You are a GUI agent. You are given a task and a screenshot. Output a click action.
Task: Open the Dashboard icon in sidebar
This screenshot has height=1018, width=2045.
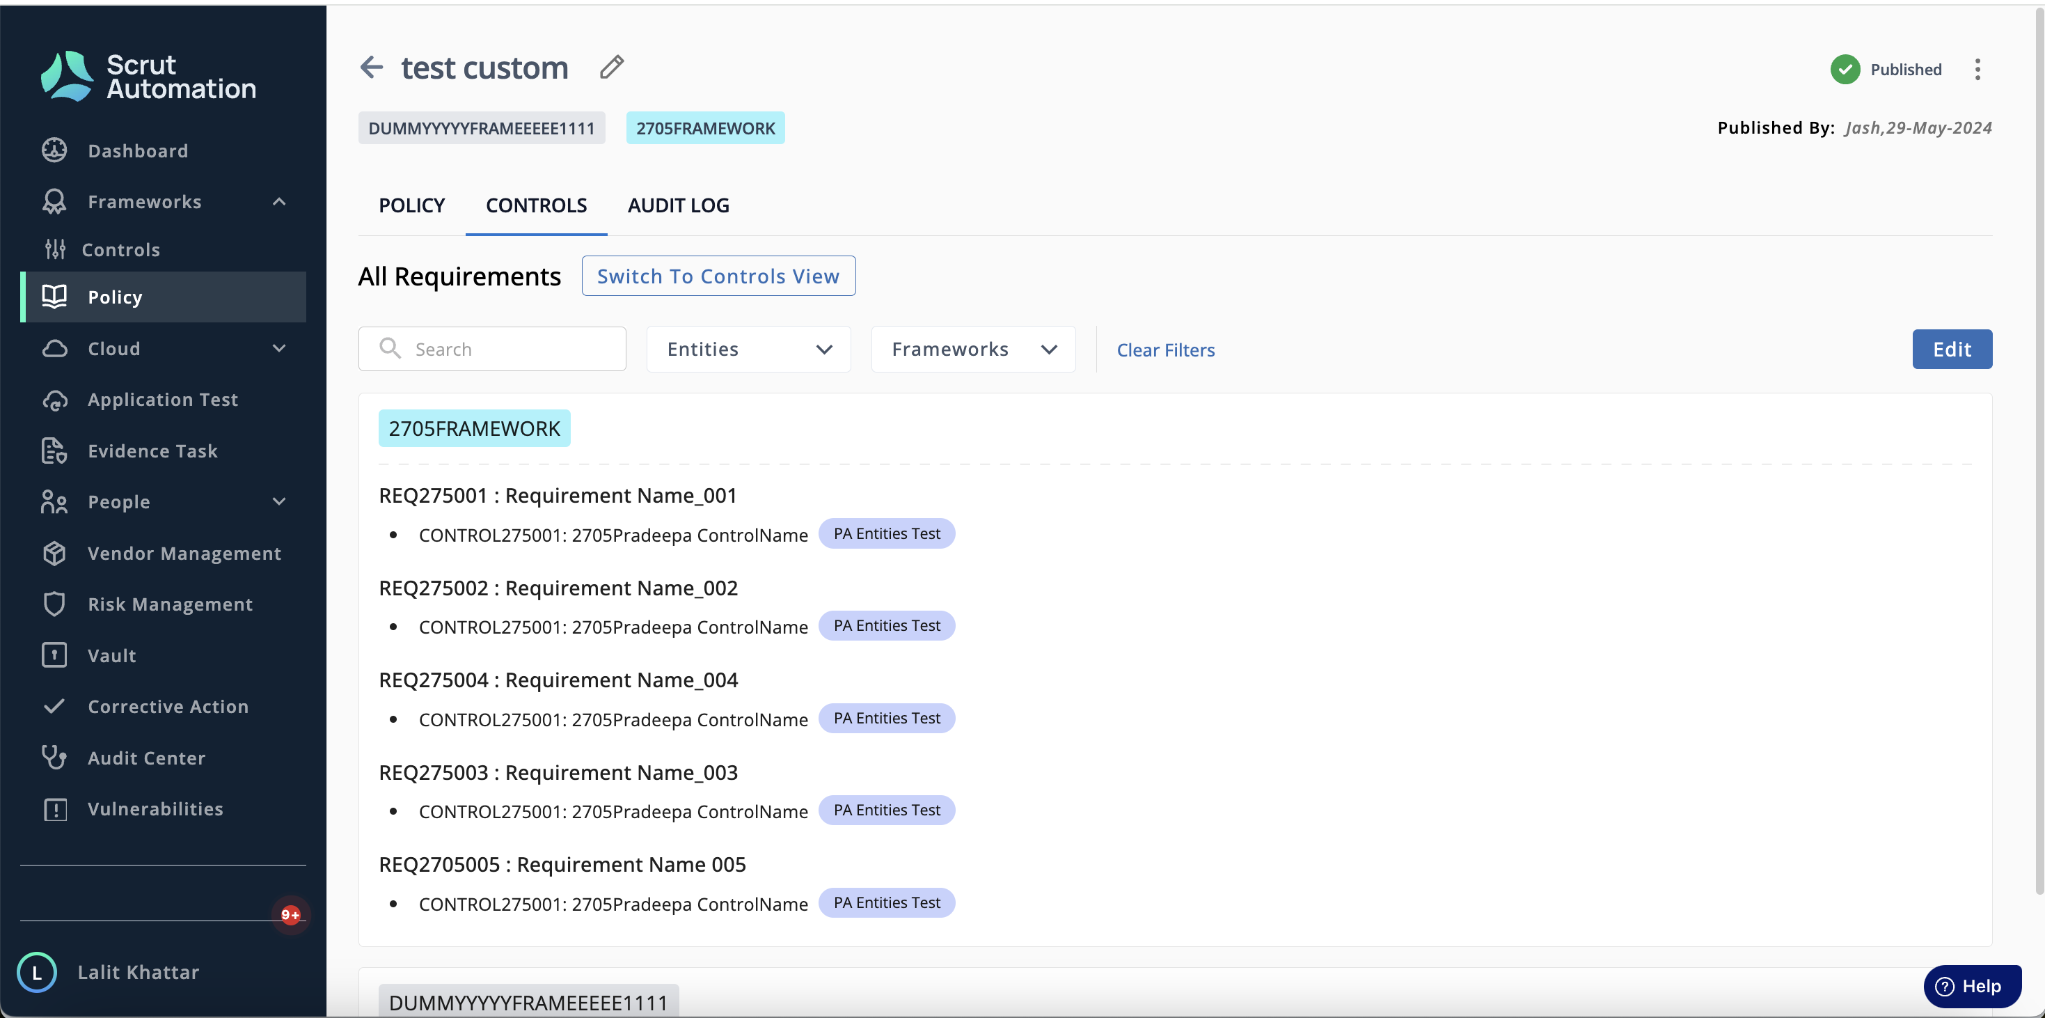(x=54, y=150)
